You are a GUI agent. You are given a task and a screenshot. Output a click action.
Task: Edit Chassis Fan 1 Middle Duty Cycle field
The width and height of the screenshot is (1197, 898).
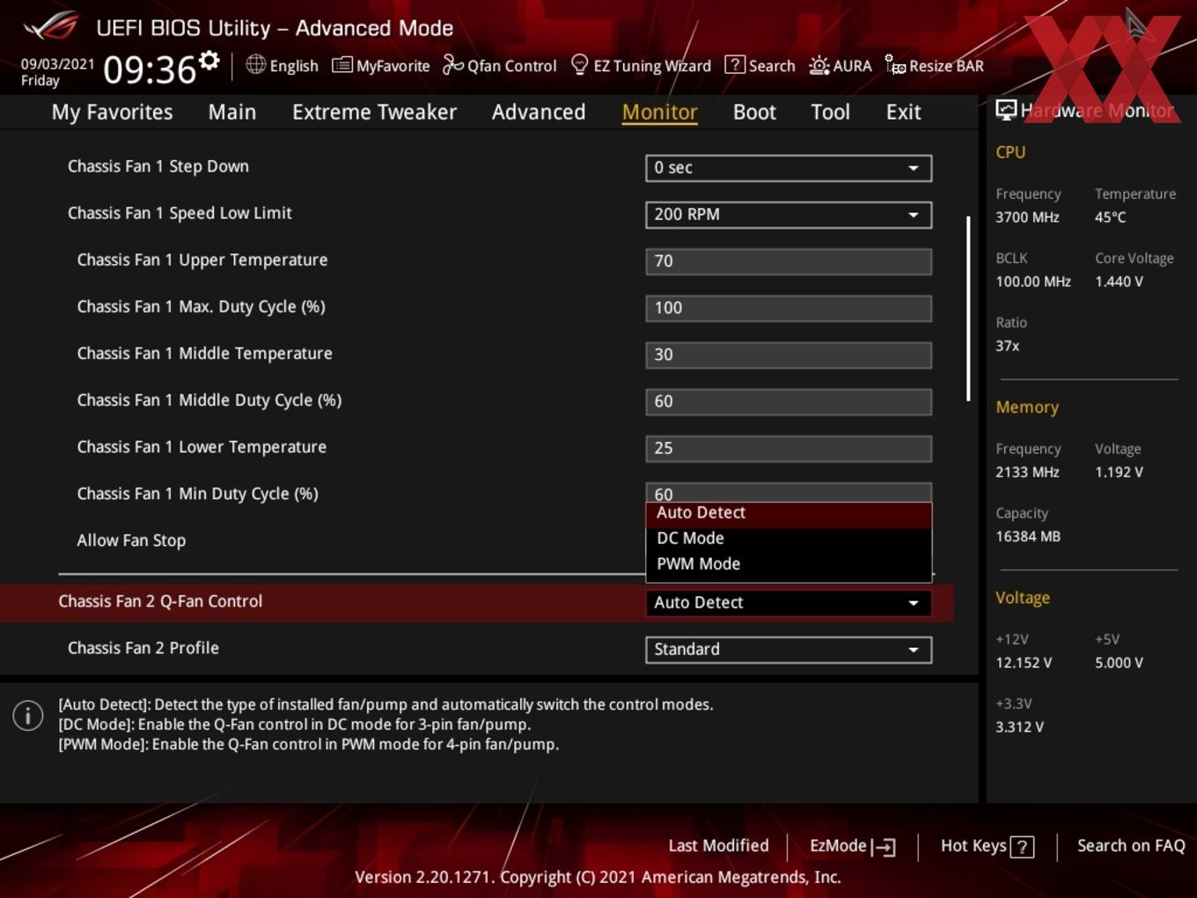click(x=789, y=401)
